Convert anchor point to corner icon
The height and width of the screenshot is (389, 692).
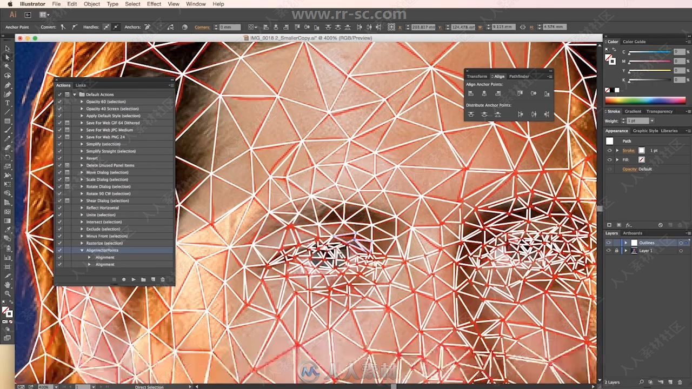pos(63,27)
